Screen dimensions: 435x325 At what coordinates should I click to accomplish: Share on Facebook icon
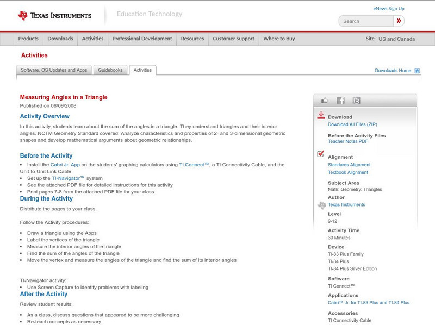point(340,101)
